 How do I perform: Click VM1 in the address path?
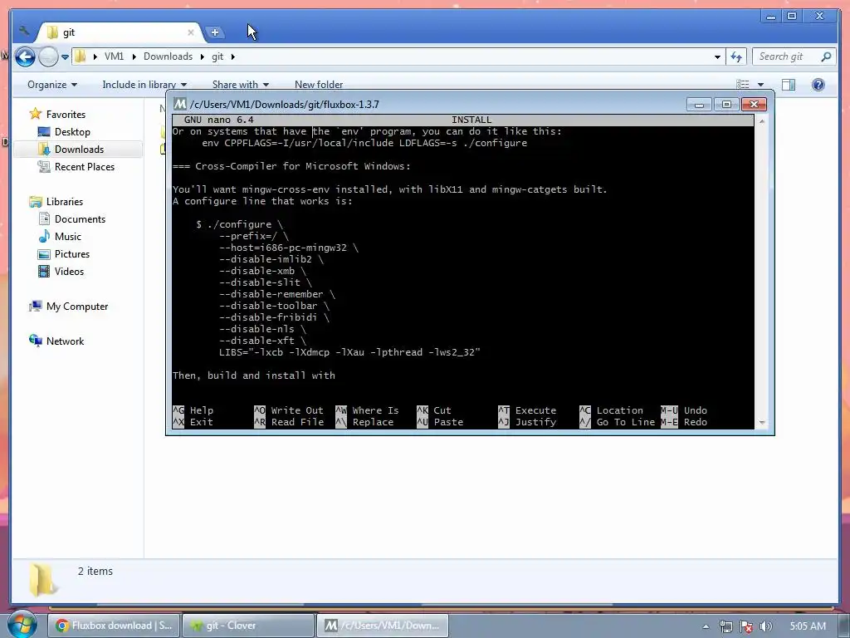(114, 56)
